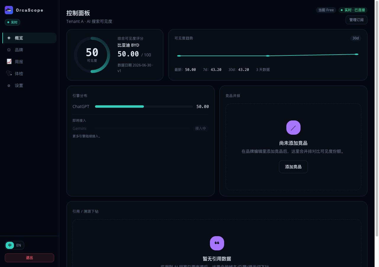Click the 暂无引用数据 heading

[217, 259]
